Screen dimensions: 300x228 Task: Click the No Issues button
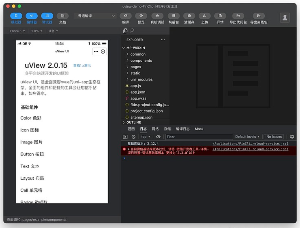(x=274, y=137)
